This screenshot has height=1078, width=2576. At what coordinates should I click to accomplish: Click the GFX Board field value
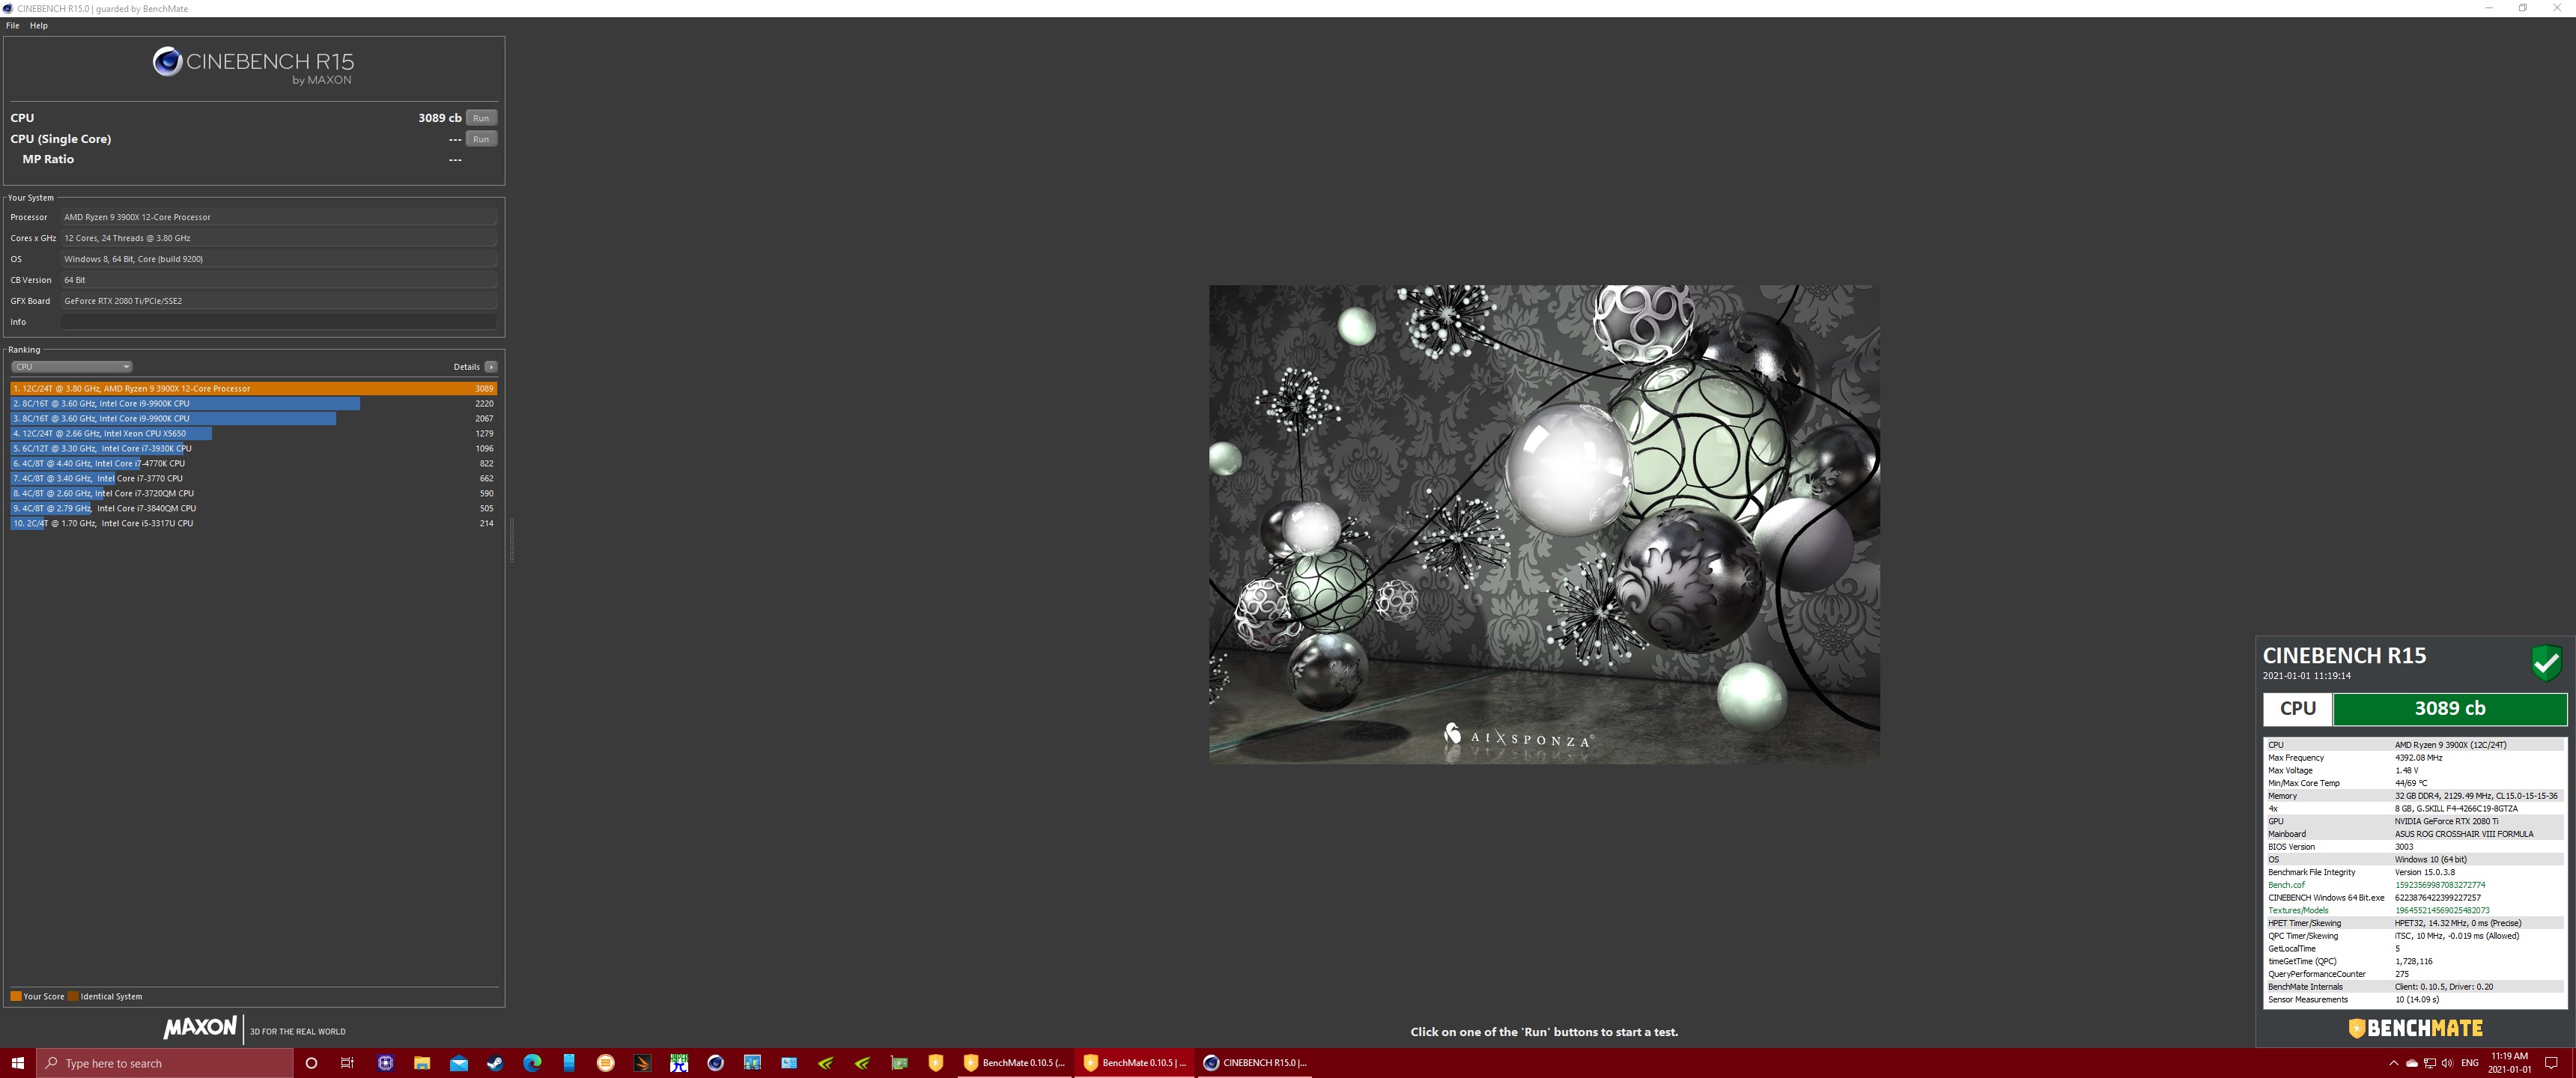pyautogui.click(x=279, y=301)
